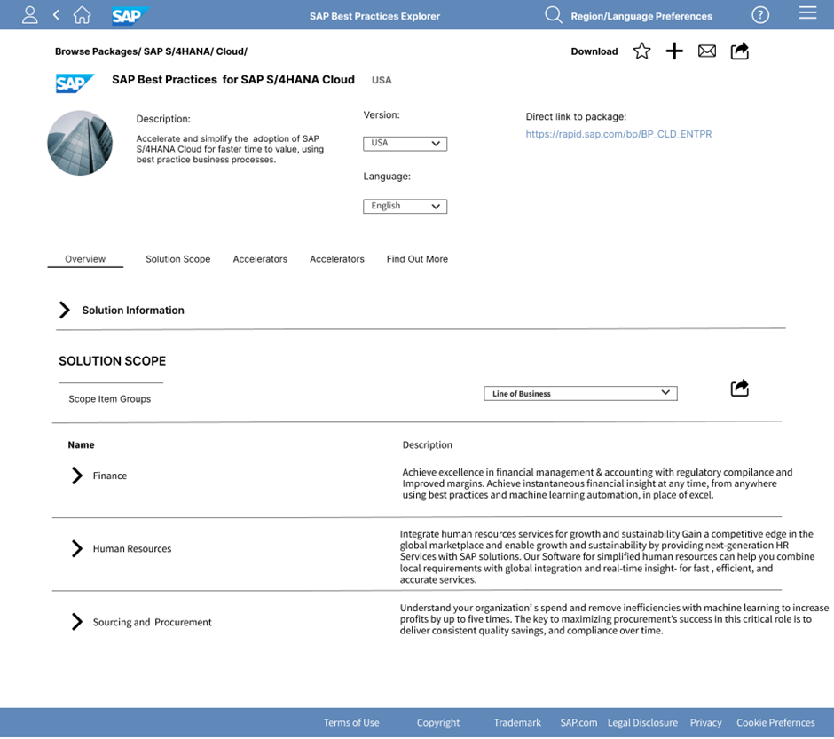
Task: Click the SAP logo in the header
Action: click(127, 14)
